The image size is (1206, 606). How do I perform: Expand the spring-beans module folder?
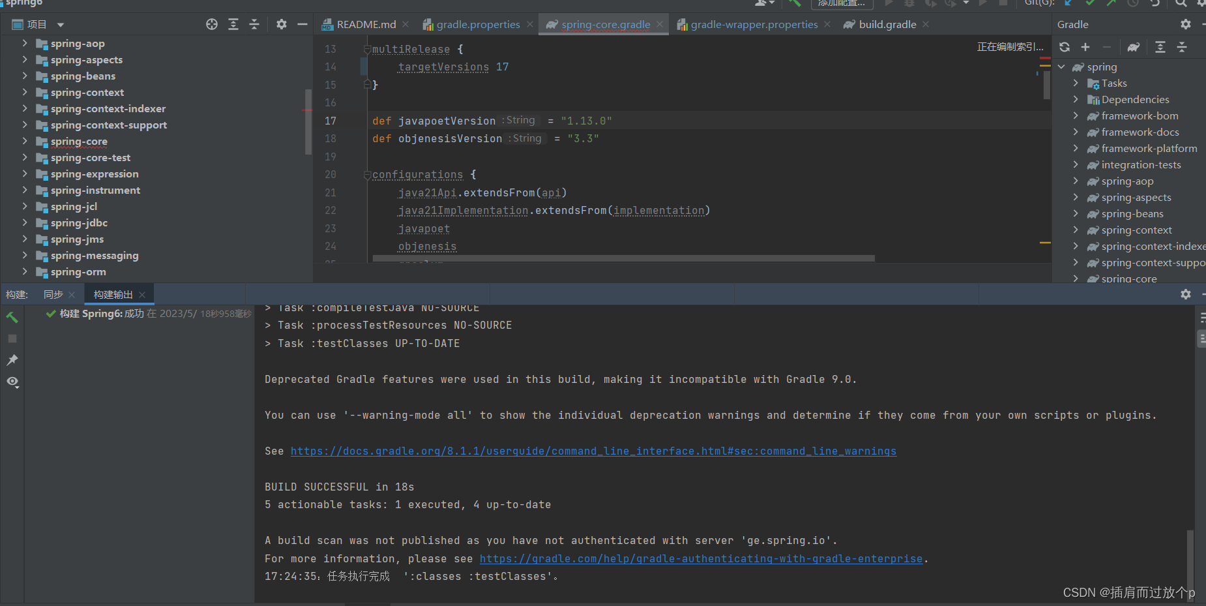pos(25,76)
